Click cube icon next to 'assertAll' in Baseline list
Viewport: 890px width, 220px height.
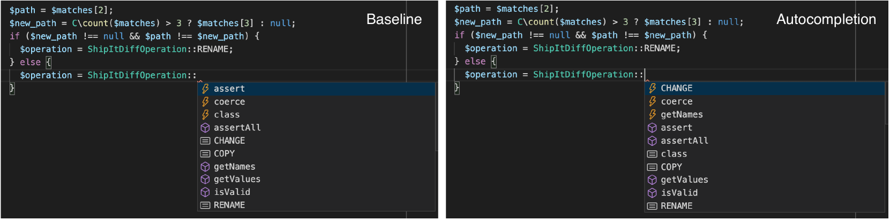pos(205,128)
